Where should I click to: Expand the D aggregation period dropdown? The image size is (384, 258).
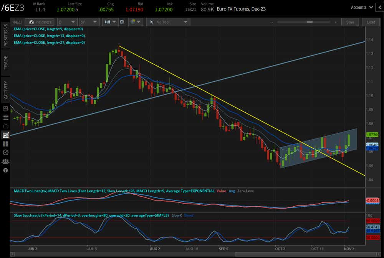coord(67,22)
